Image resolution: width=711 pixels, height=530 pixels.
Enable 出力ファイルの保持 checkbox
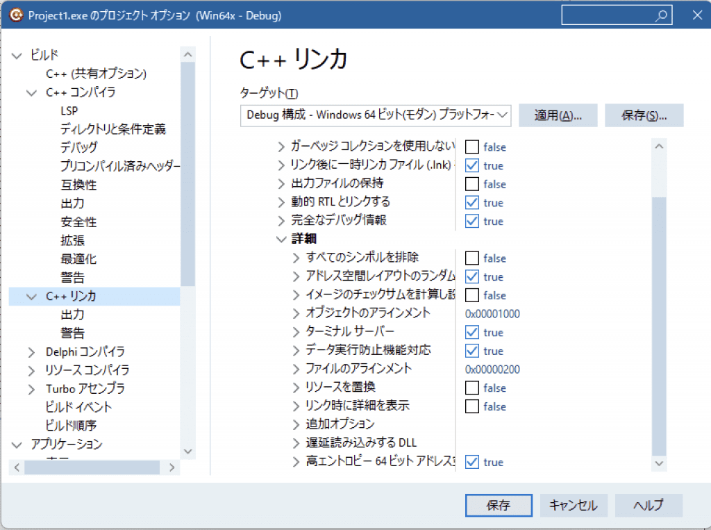click(x=472, y=184)
